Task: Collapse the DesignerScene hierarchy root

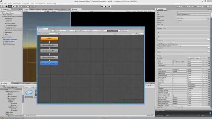Action: [1, 13]
